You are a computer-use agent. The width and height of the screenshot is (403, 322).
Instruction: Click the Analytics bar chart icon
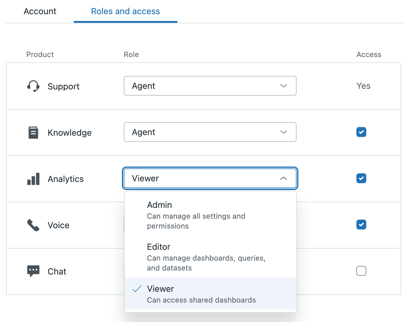[x=33, y=179]
